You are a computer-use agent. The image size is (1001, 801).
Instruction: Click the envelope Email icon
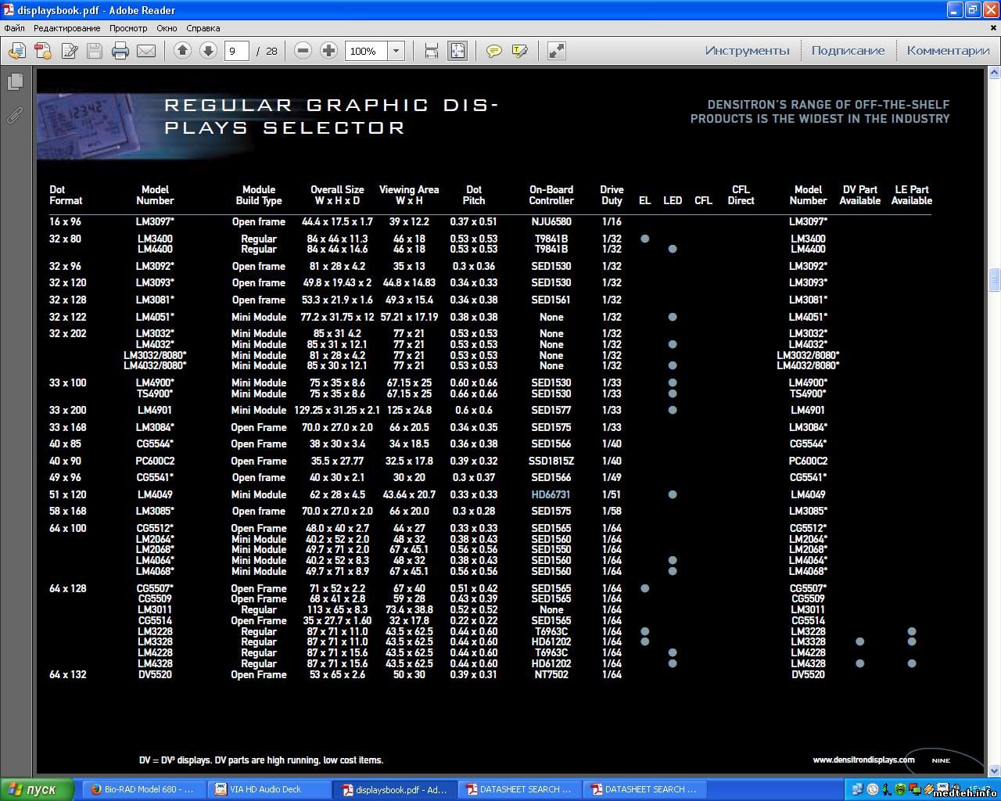146,51
